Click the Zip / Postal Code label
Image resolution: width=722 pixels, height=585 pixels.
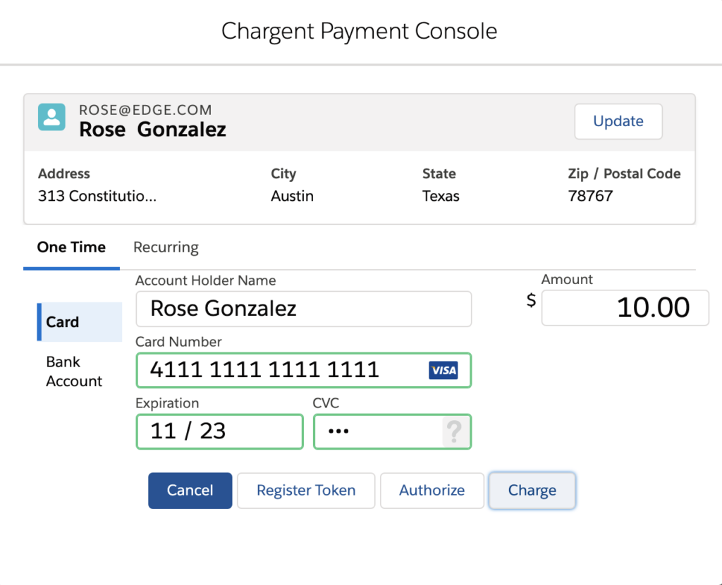pos(624,173)
